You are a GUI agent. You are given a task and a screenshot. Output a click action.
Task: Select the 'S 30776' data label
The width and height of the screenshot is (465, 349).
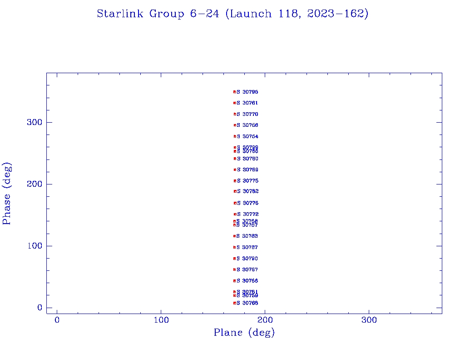247,203
